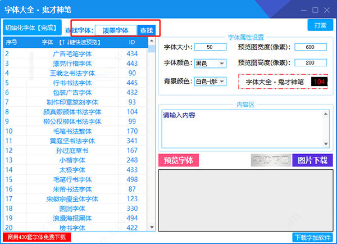Image resolution: width=337 pixels, height=244 pixels.
Task: Click the 字体大小 input field
Action: [x=210, y=47]
